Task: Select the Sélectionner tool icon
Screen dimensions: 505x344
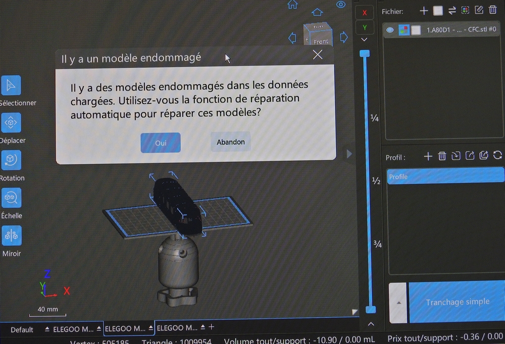Action: [x=11, y=85]
